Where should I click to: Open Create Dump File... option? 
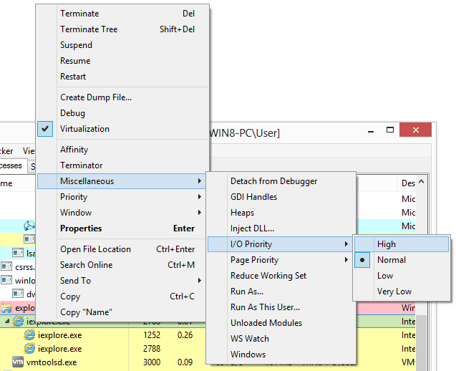(122, 97)
